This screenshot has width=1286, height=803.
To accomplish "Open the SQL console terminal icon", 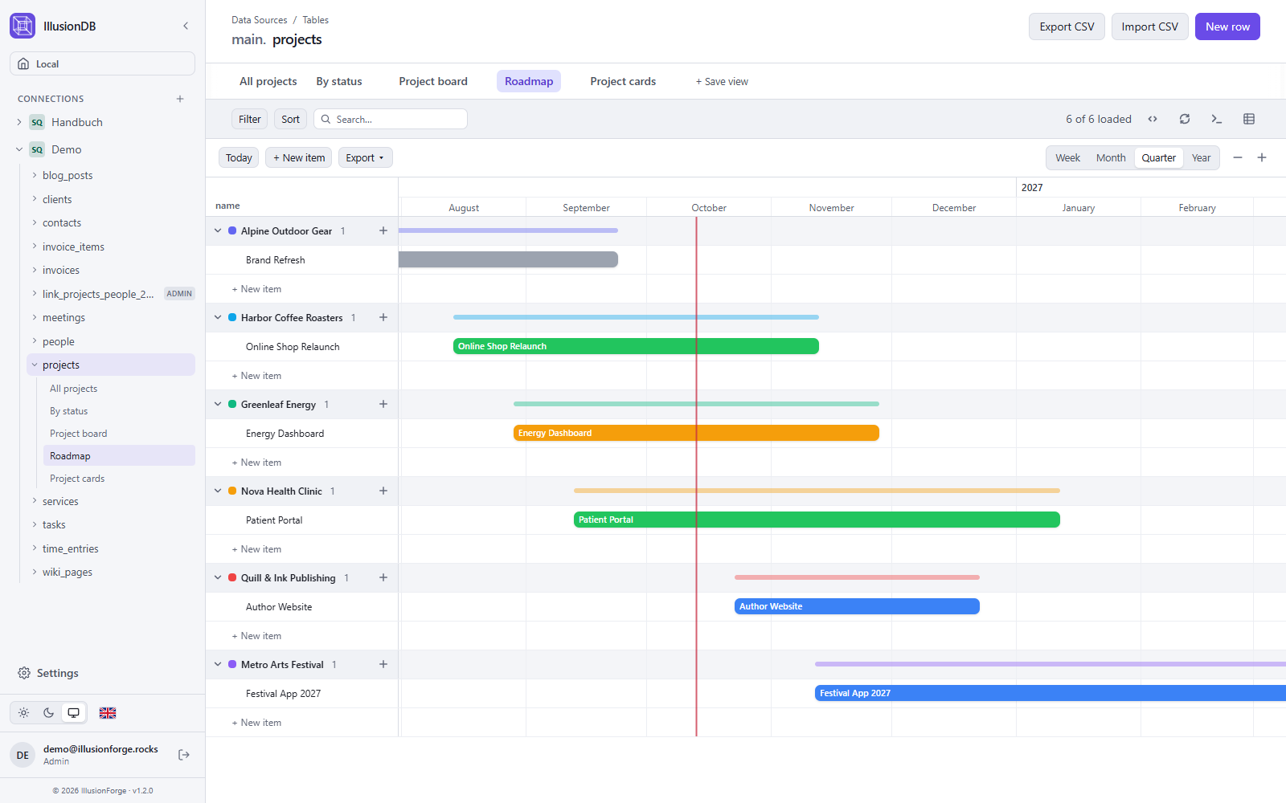I will tap(1217, 119).
